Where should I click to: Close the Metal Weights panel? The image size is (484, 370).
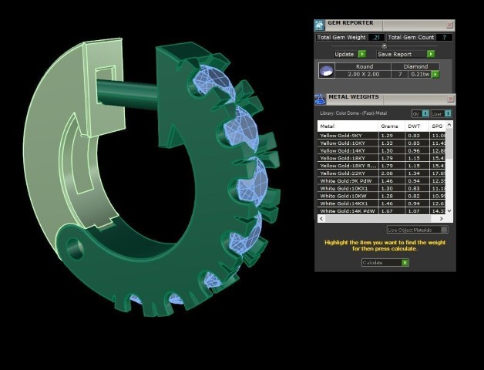[450, 99]
